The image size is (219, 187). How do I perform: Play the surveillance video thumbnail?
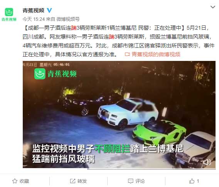(x=119, y=115)
